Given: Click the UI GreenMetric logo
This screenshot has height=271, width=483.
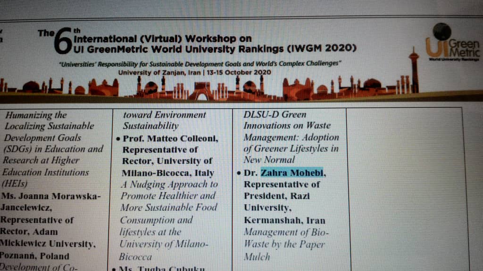Looking at the screenshot, I should pos(452,45).
